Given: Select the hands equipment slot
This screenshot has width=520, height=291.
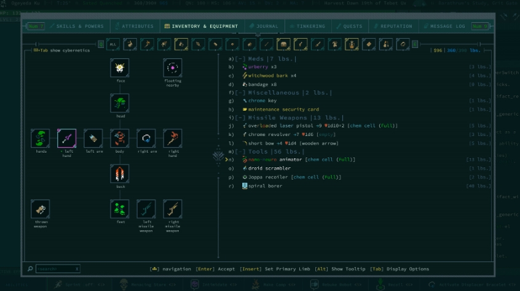Looking at the screenshot, I should pyautogui.click(x=40, y=138).
